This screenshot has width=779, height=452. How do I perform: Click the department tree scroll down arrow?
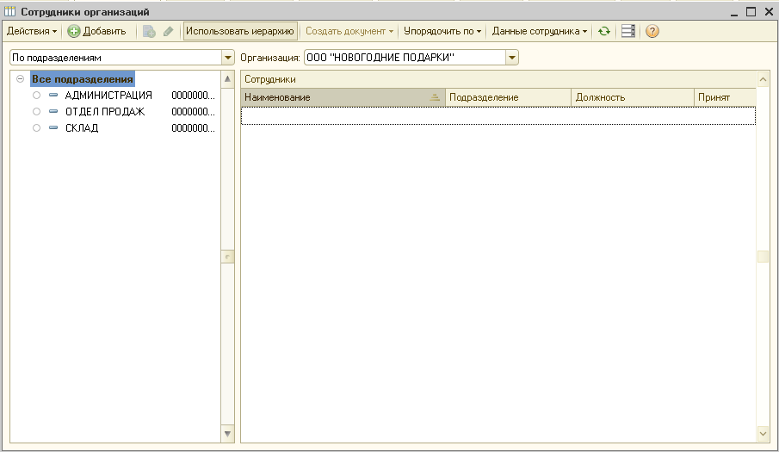(227, 434)
